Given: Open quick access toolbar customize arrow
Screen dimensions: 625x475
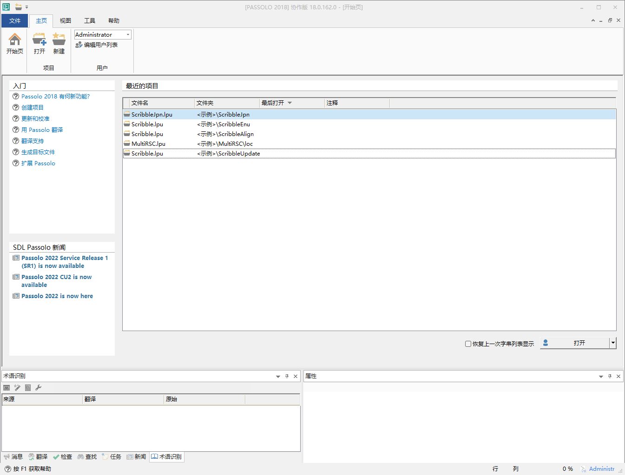Looking at the screenshot, I should [26, 7].
